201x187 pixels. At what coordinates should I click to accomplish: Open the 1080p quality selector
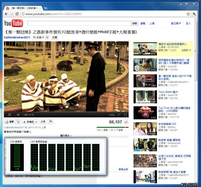coord(112,115)
